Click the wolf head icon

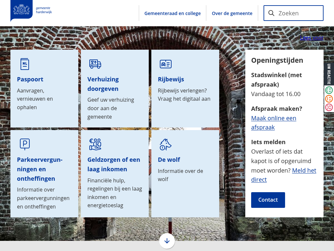pyautogui.click(x=165, y=144)
